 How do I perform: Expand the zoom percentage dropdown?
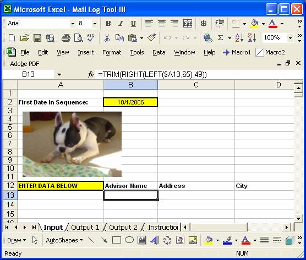point(290,38)
